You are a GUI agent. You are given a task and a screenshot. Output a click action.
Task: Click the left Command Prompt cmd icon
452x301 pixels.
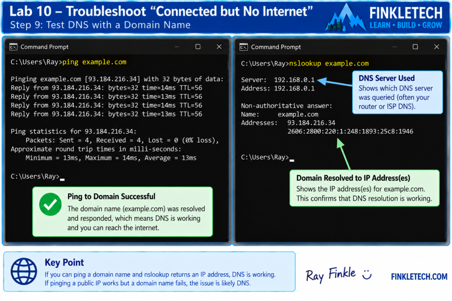point(13,47)
